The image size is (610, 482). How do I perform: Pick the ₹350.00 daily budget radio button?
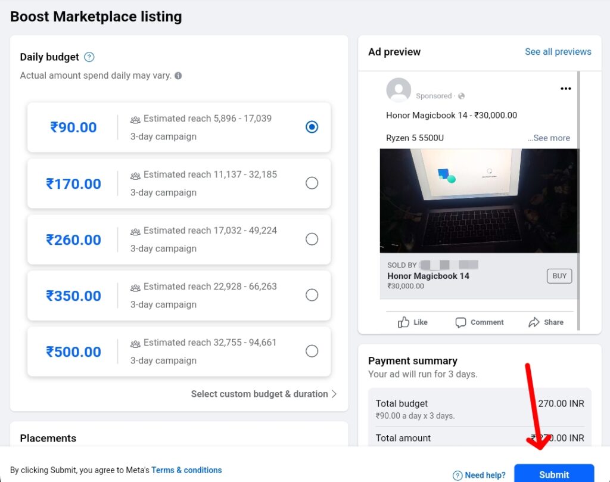312,295
